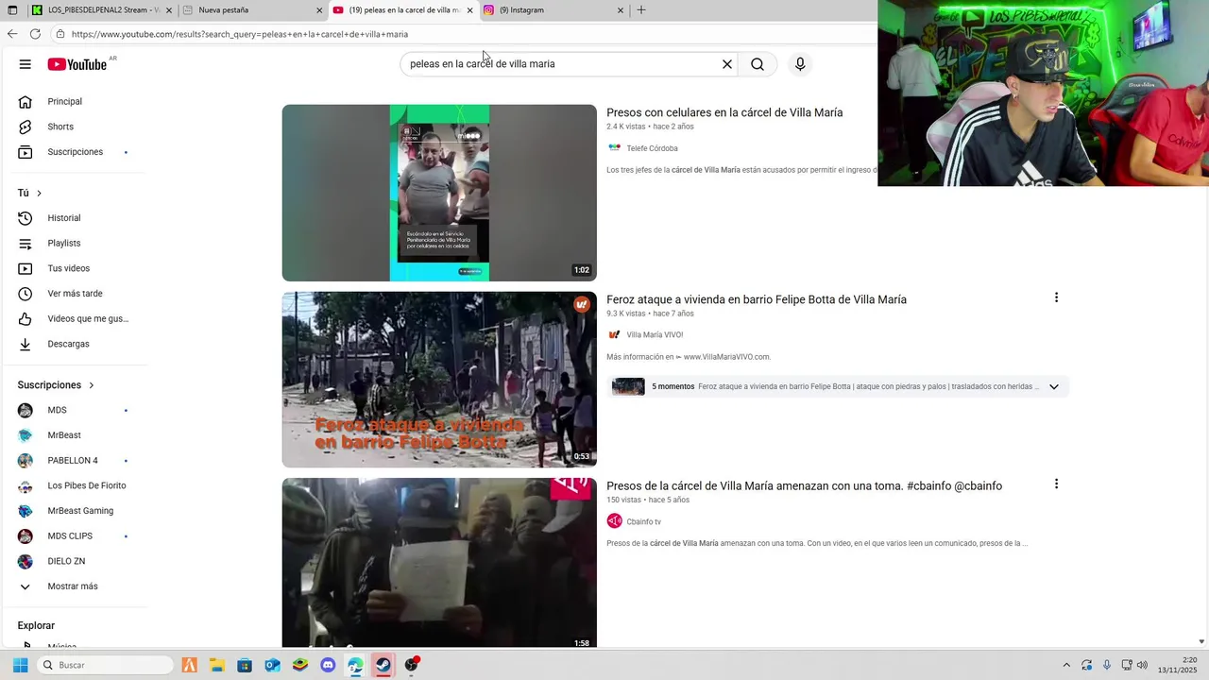The width and height of the screenshot is (1209, 680).
Task: Click the YouTube logo
Action: tap(77, 64)
